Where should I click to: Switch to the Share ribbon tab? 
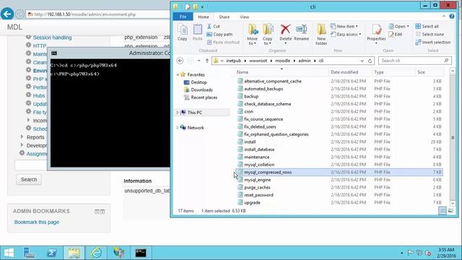click(225, 17)
